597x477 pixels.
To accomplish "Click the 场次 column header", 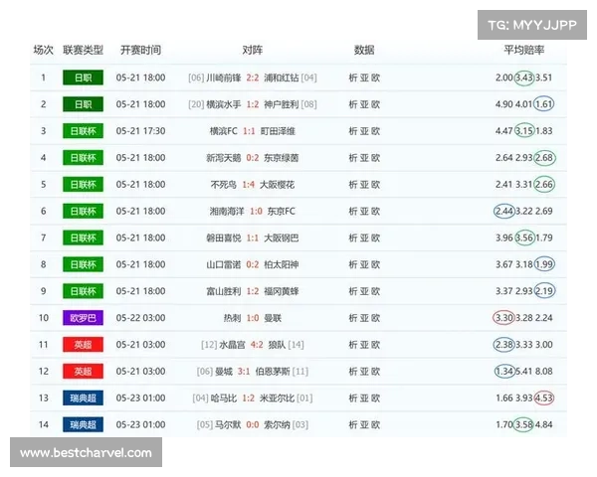I will coord(44,50).
